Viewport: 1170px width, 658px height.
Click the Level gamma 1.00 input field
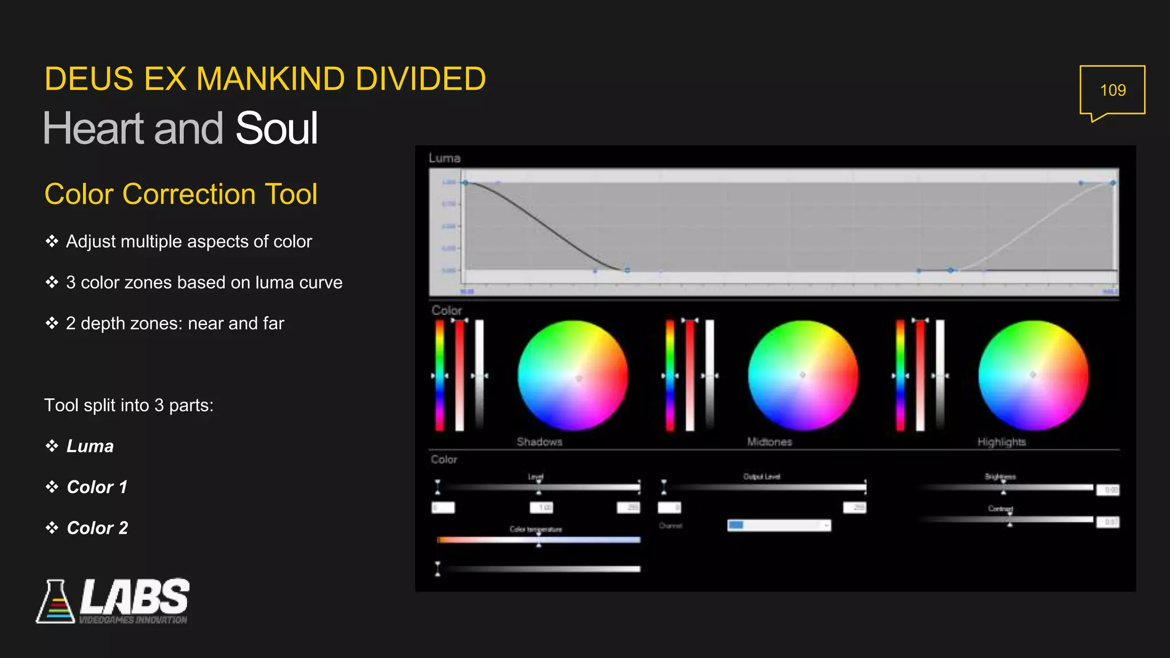(x=541, y=507)
